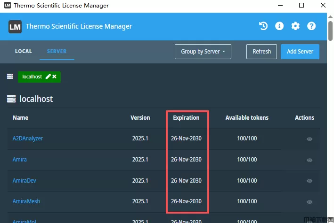This screenshot has width=334, height=223.
Task: Remove localhost server with X icon
Action: pos(55,77)
